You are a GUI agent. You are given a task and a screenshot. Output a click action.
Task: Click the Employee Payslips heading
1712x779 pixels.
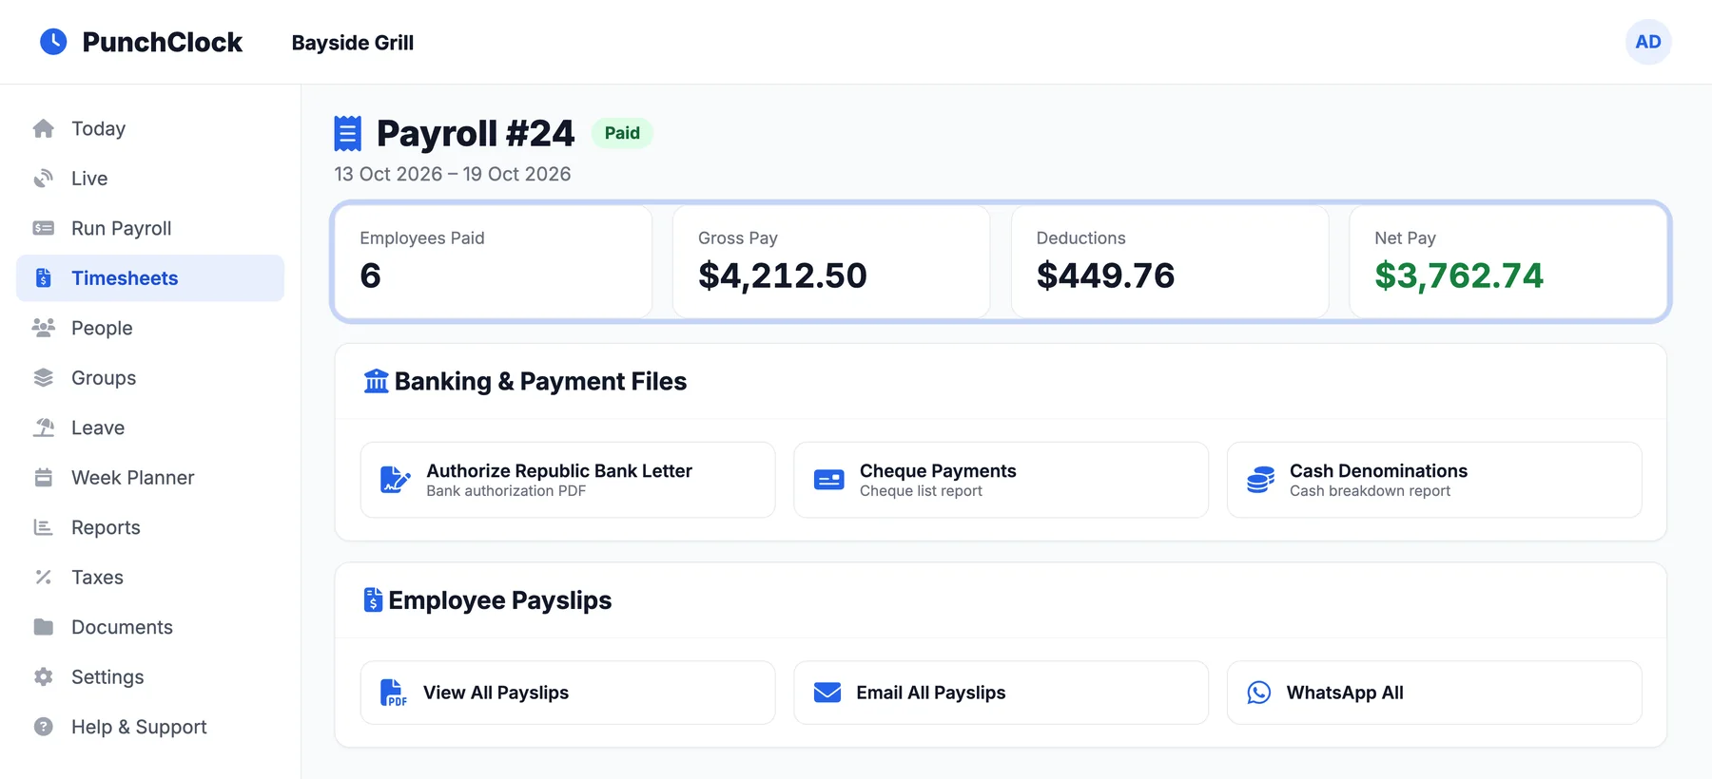point(499,600)
